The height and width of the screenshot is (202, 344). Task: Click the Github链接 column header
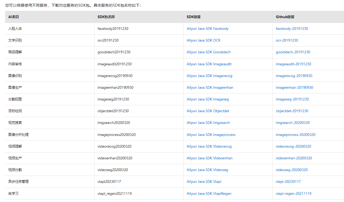(308, 17)
